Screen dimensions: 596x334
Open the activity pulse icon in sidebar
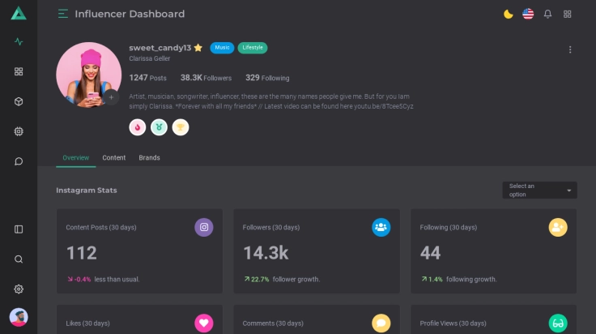tap(19, 42)
